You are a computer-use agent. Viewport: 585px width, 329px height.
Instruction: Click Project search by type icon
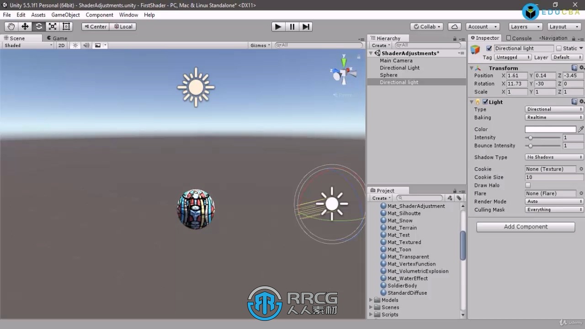click(450, 198)
